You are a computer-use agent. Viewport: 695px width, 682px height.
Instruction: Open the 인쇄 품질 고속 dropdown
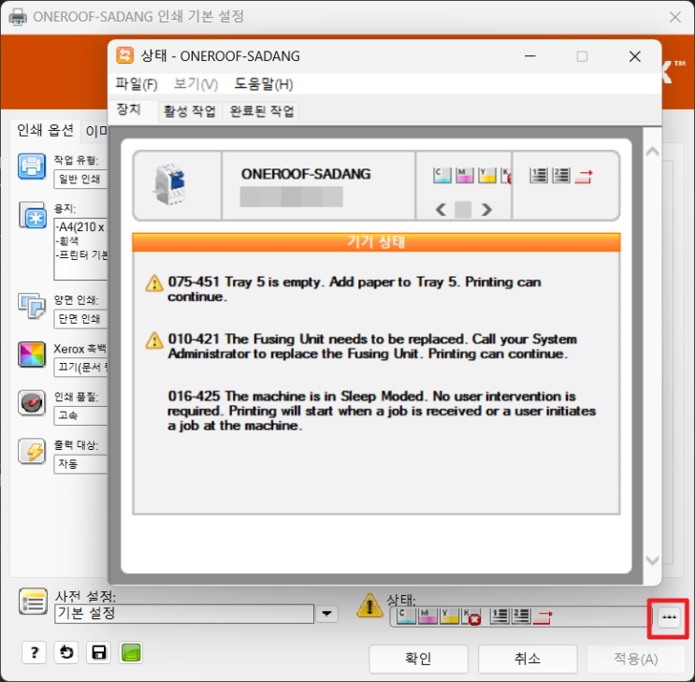point(80,415)
